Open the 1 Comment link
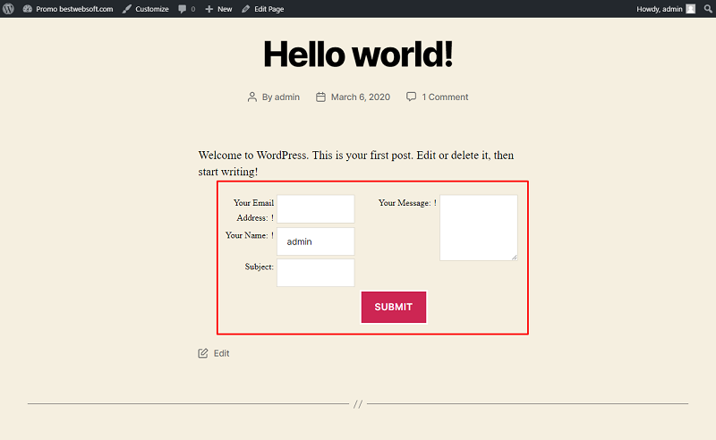 pyautogui.click(x=445, y=97)
